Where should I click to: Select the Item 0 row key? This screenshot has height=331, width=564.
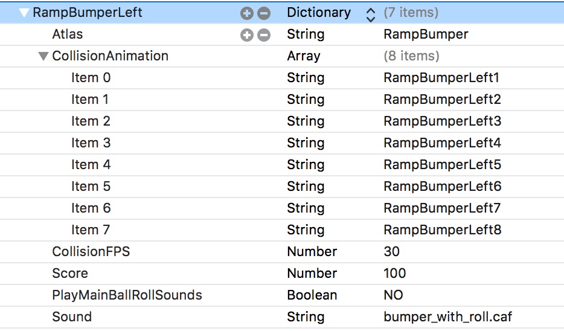pos(91,78)
